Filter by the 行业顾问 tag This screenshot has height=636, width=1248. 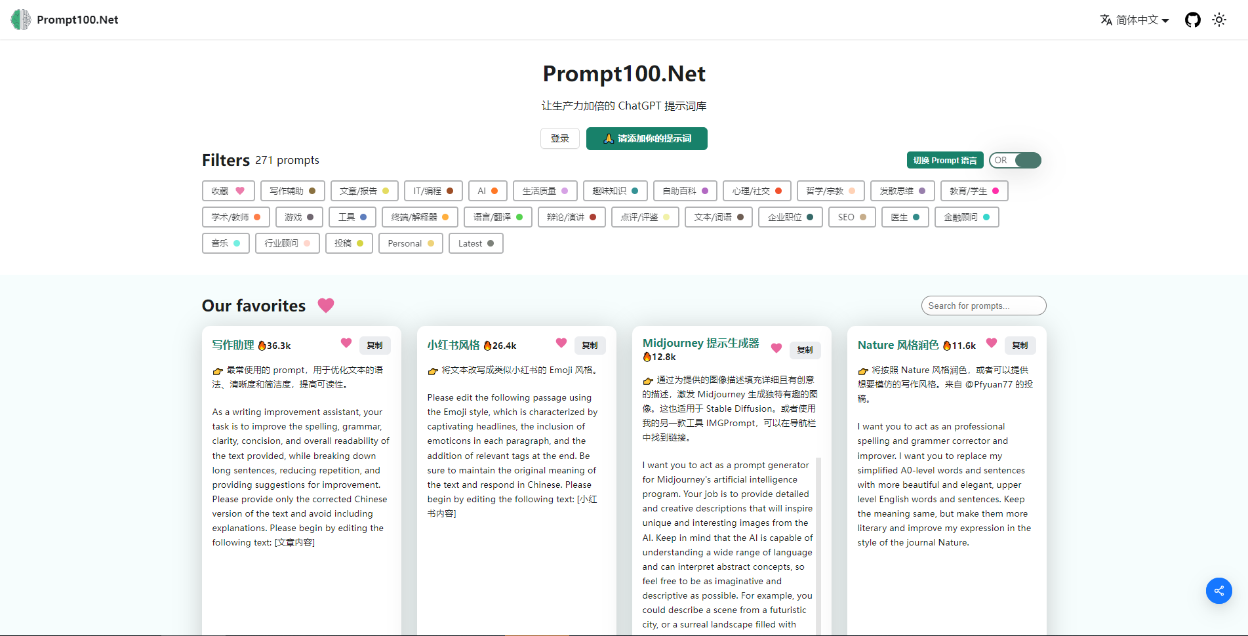(287, 243)
